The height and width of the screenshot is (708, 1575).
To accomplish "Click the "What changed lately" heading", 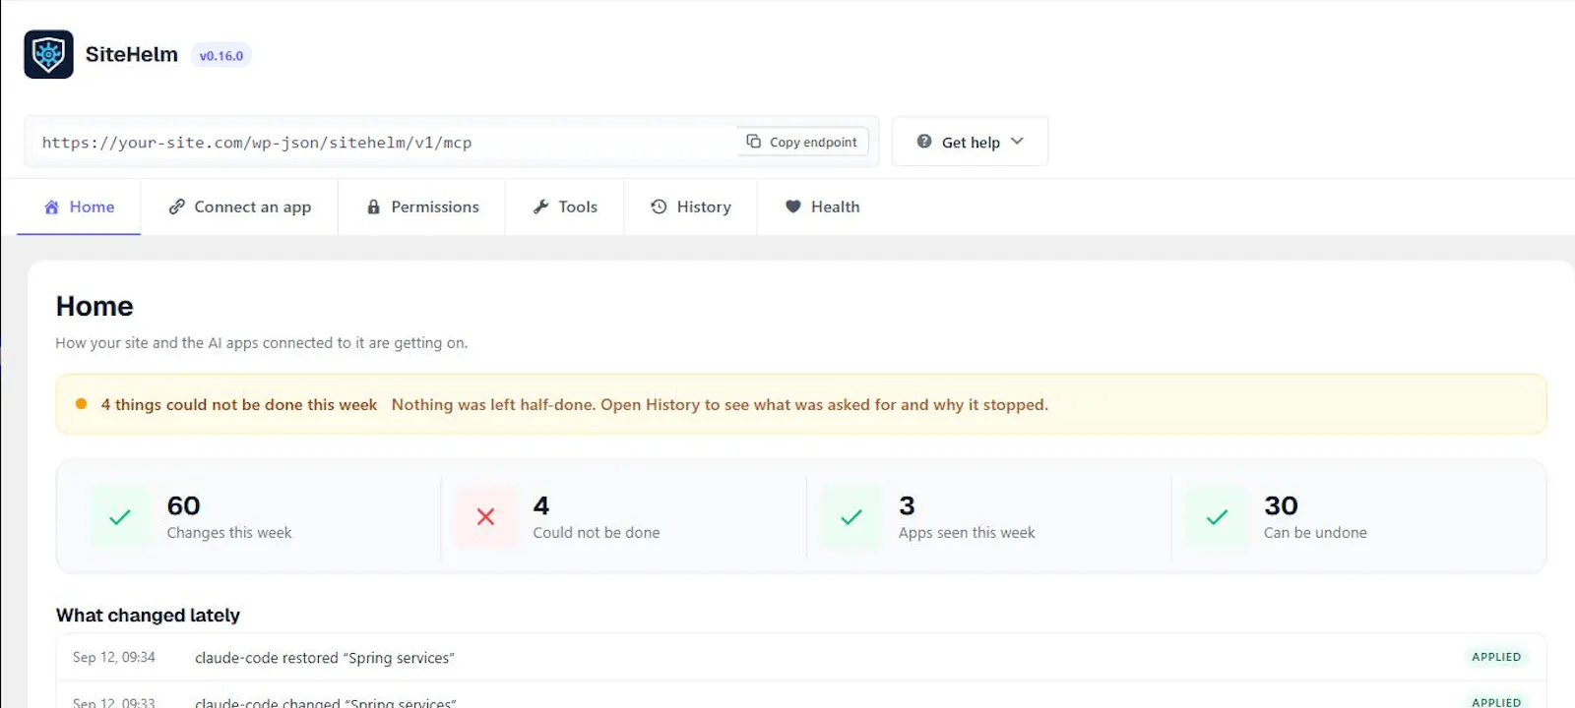I will (148, 616).
